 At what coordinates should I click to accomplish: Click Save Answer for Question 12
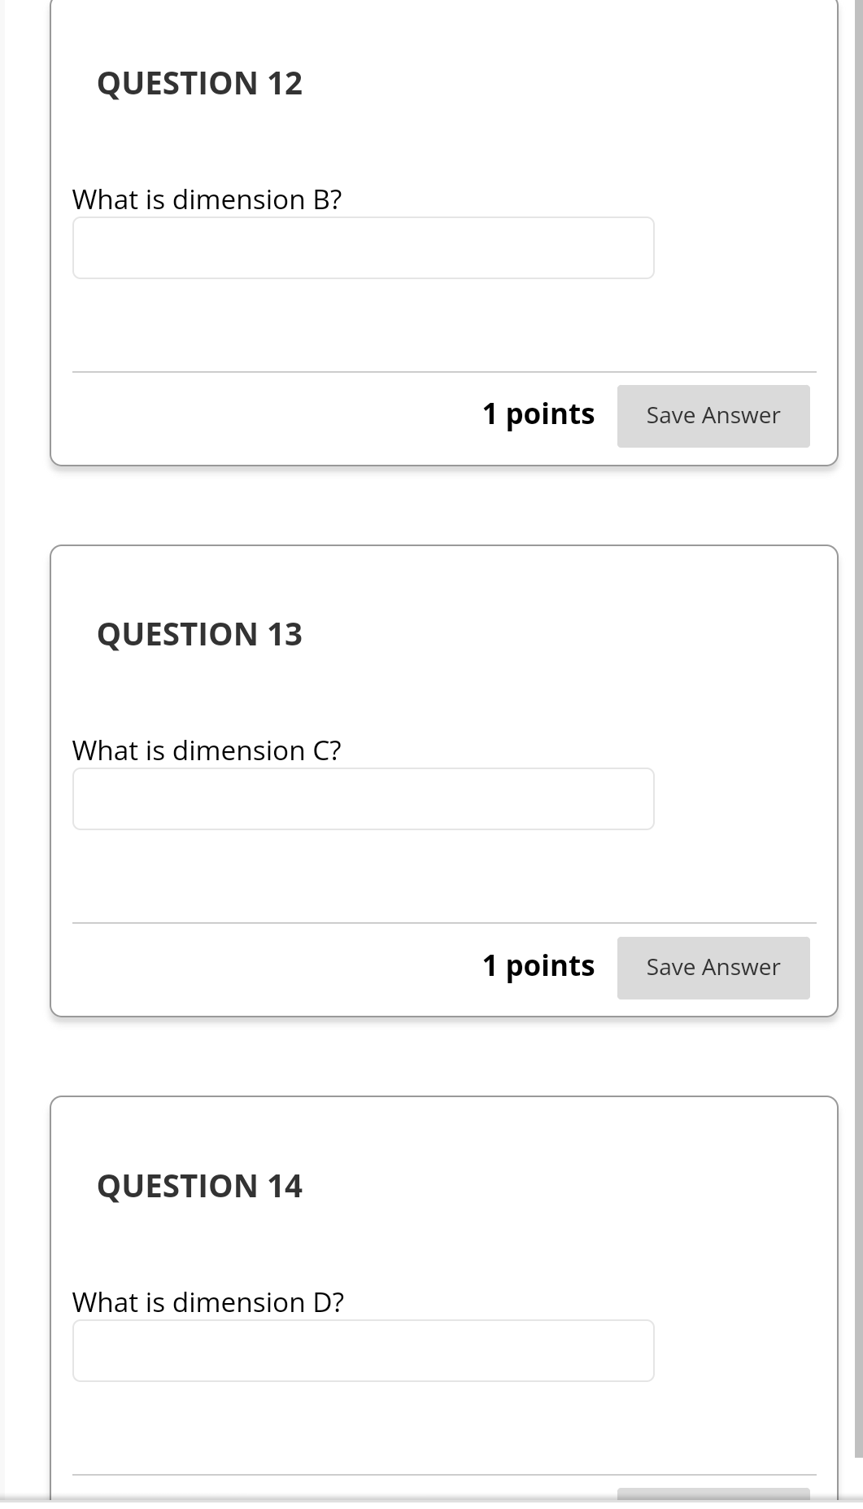tap(713, 415)
